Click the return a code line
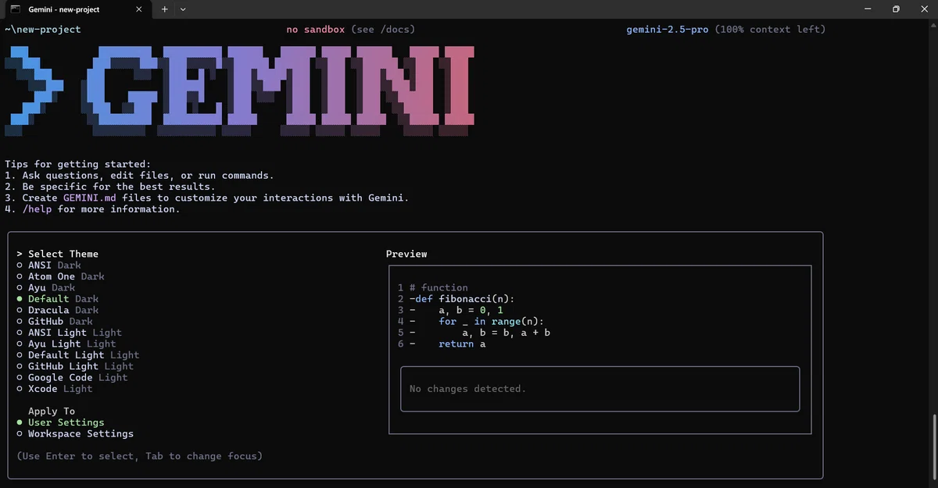938x488 pixels. 463,344
